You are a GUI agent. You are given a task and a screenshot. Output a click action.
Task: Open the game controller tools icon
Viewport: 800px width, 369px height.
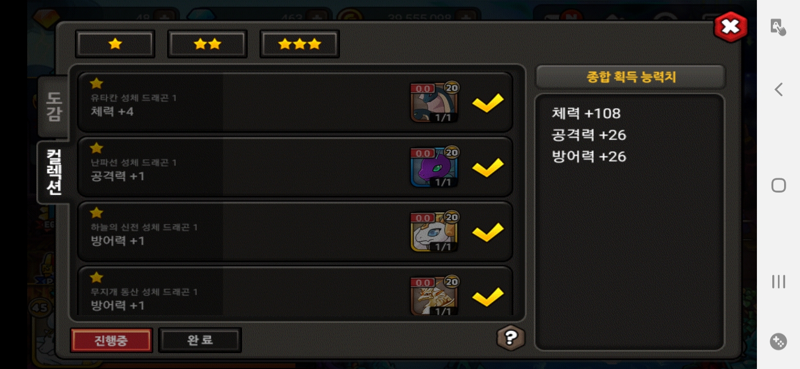(778, 341)
